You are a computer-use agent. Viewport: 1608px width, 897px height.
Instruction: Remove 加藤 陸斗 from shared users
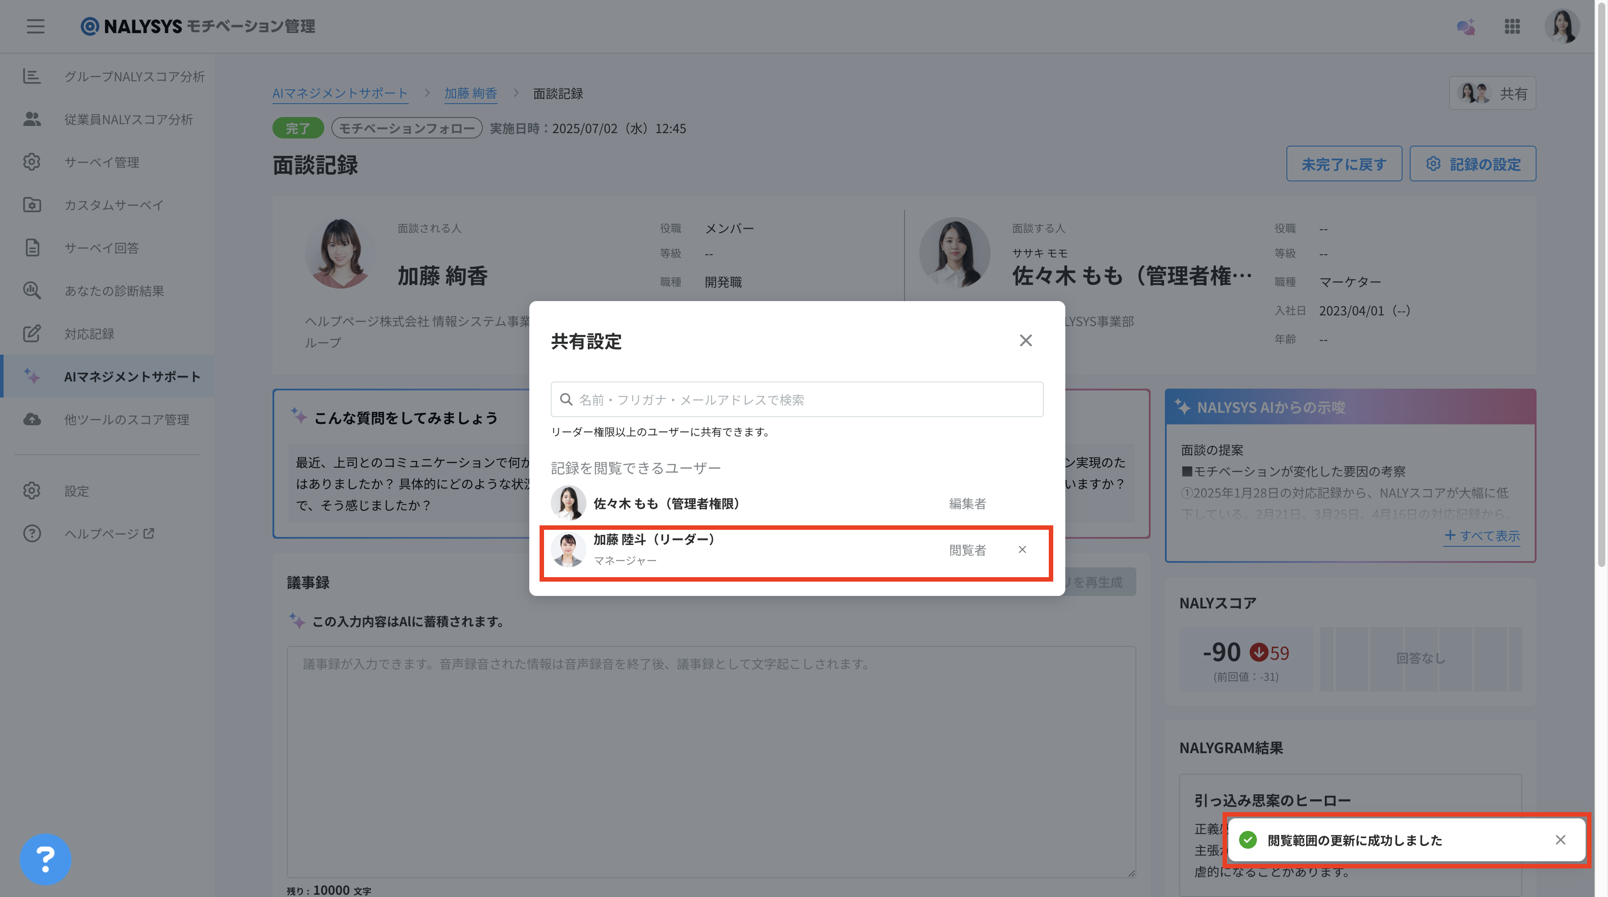coord(1022,550)
